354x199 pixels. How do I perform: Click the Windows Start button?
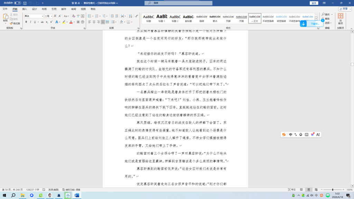(4, 196)
